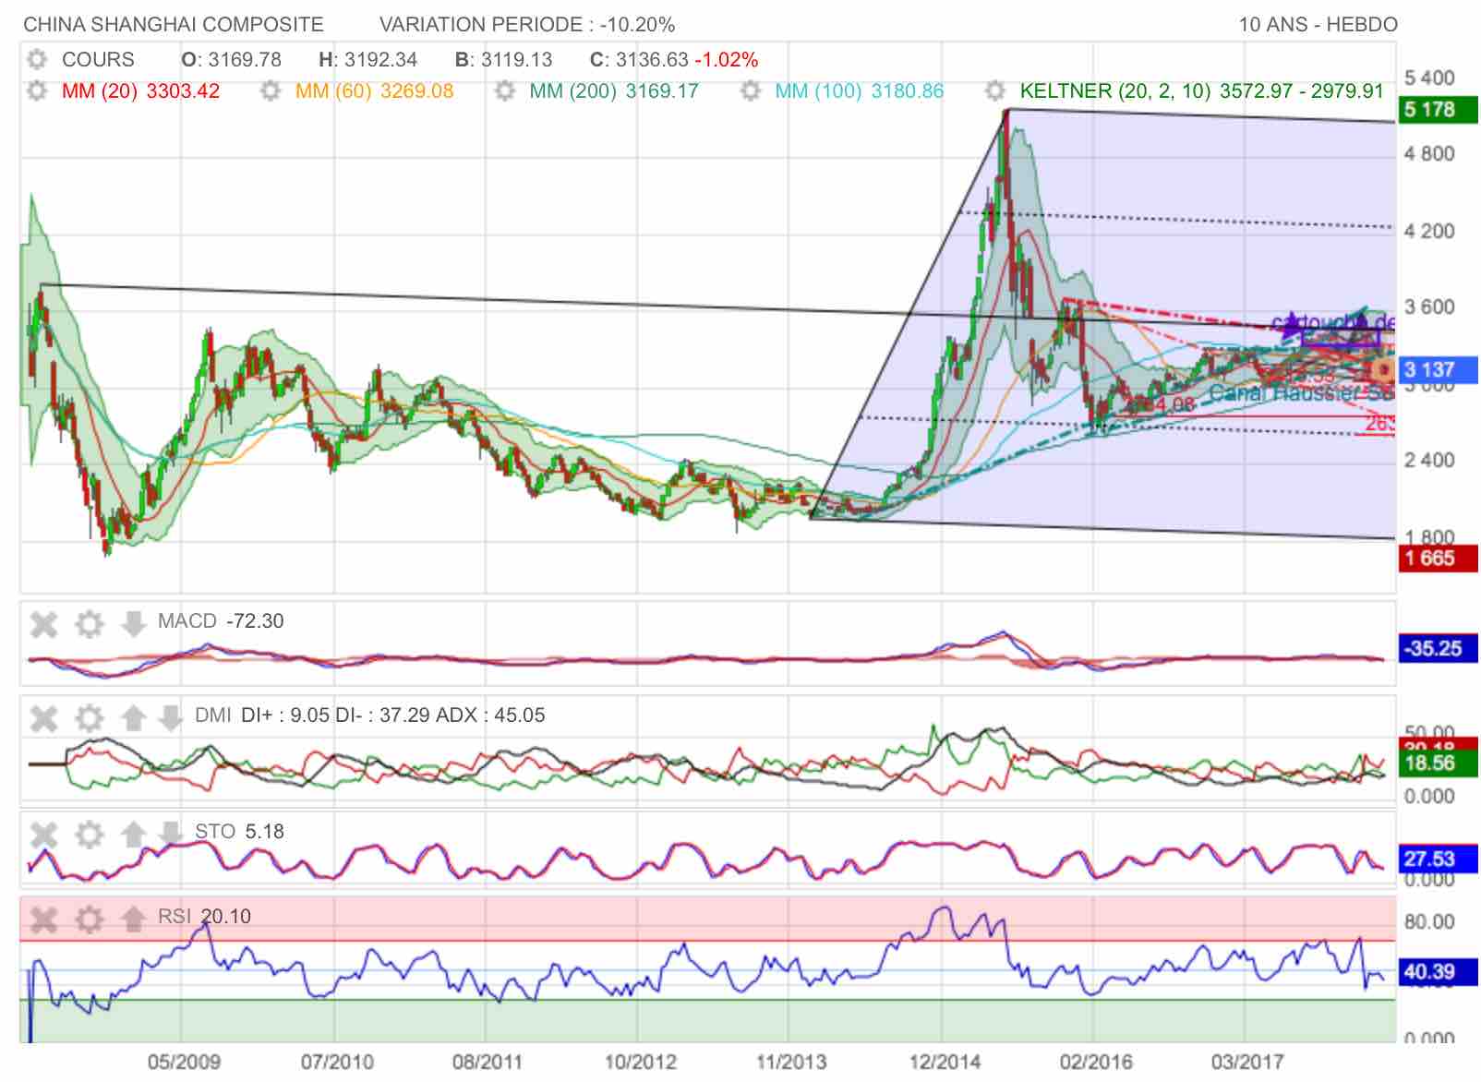The image size is (1481, 1082).
Task: Click the 5 178 green price tag
Action: tap(1438, 110)
